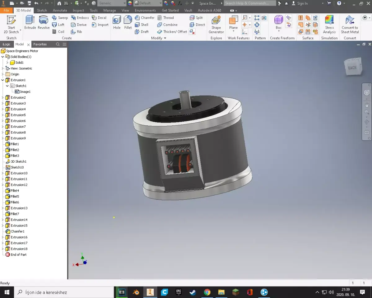Choose the Fillet tool in ribbon
This screenshot has width=372, height=298.
(128, 22)
